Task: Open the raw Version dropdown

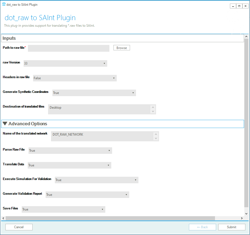Action: pyautogui.click(x=65, y=63)
